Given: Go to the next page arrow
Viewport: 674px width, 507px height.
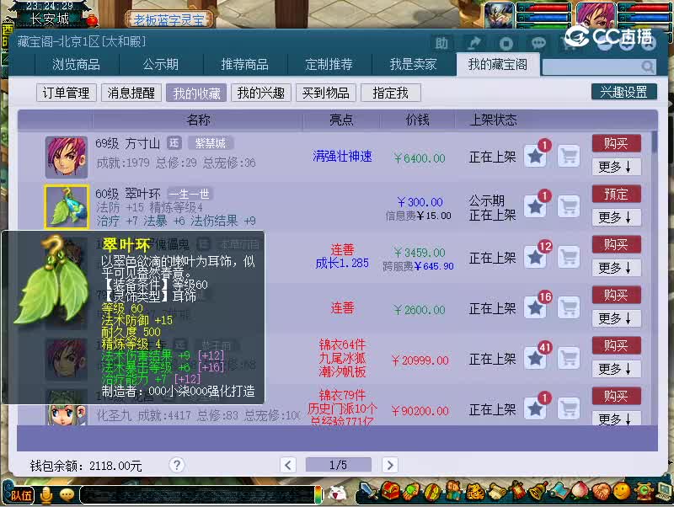Looking at the screenshot, I should [390, 464].
